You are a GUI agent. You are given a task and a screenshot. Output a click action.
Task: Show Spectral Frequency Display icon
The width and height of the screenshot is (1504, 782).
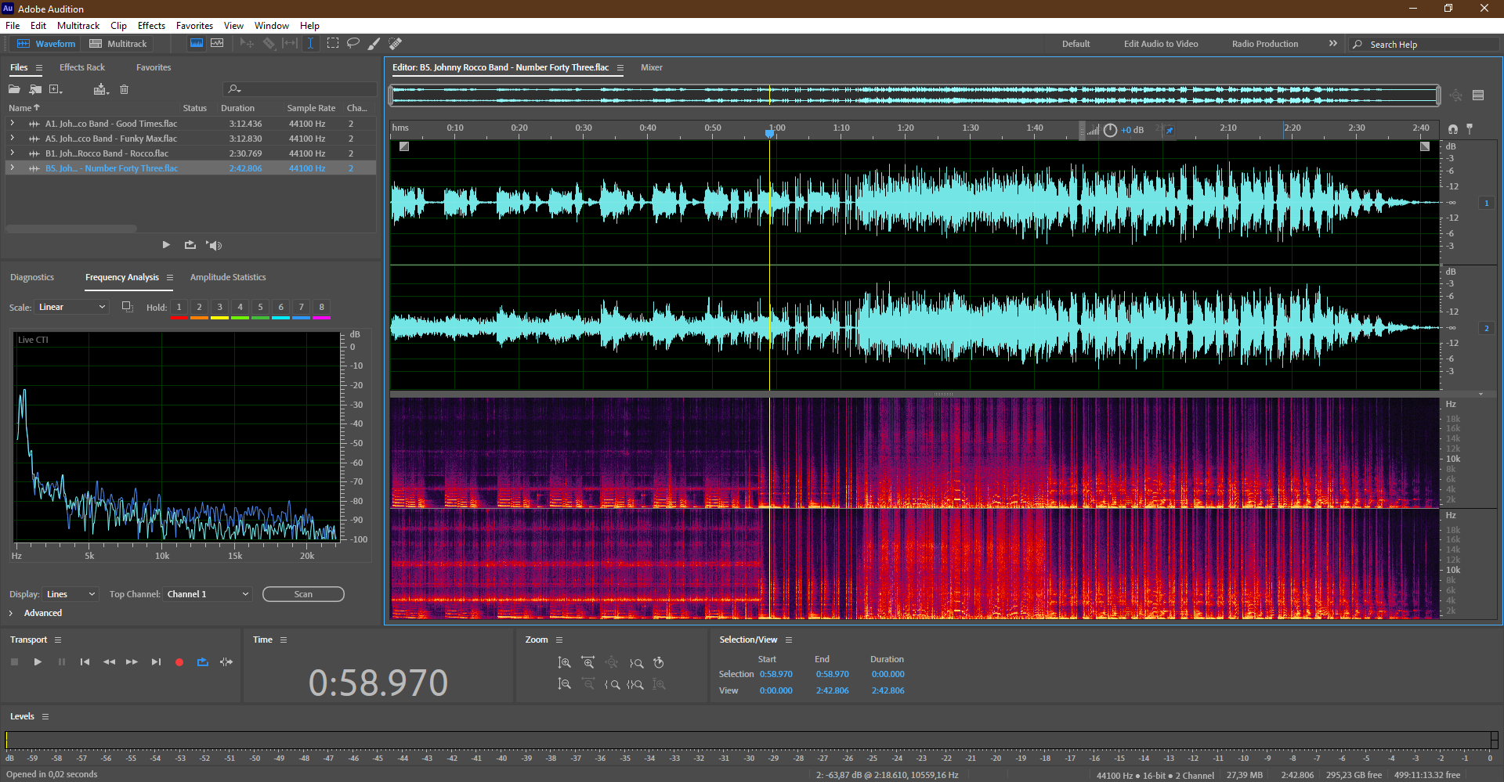click(x=197, y=43)
